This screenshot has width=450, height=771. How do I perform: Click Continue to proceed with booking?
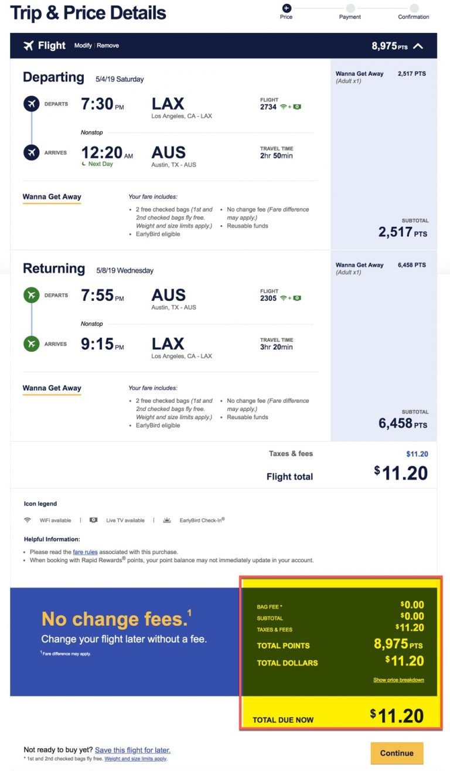[397, 753]
